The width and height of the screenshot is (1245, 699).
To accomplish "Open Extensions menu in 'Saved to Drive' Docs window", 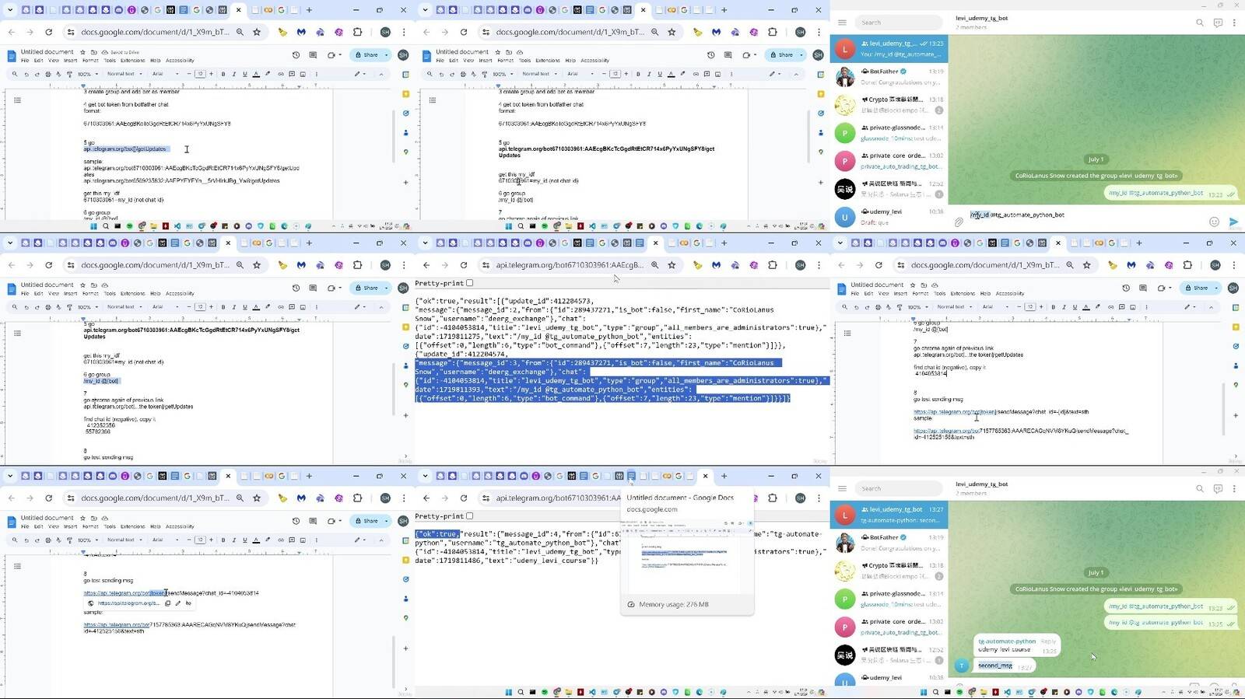I will 132,60.
